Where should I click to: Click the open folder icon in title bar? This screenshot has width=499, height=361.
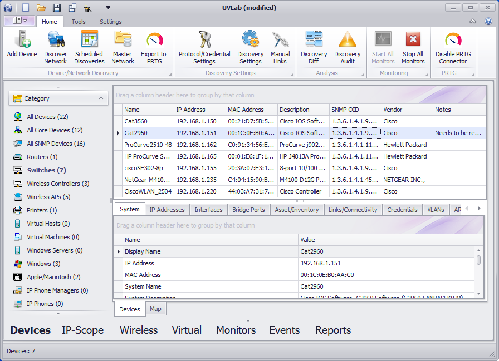click(x=41, y=8)
